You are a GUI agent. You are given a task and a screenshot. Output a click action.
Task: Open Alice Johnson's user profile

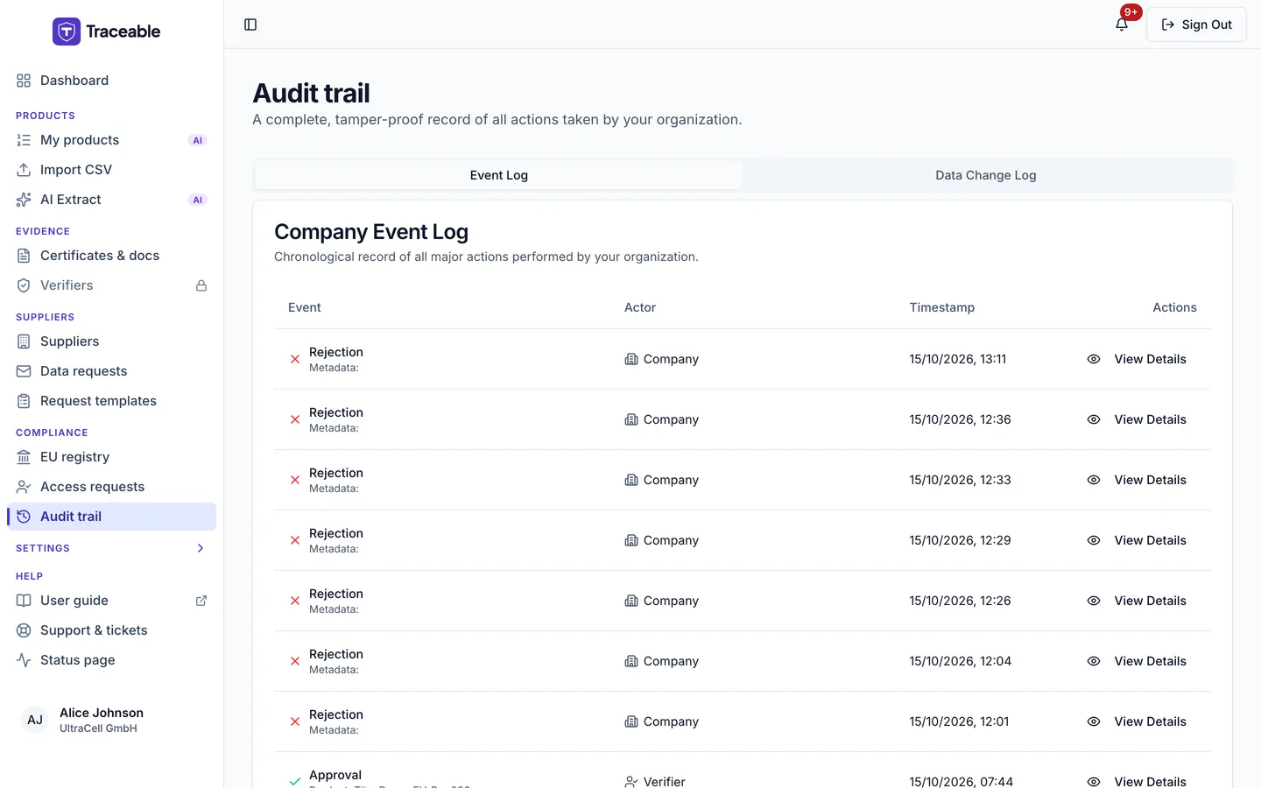[112, 720]
